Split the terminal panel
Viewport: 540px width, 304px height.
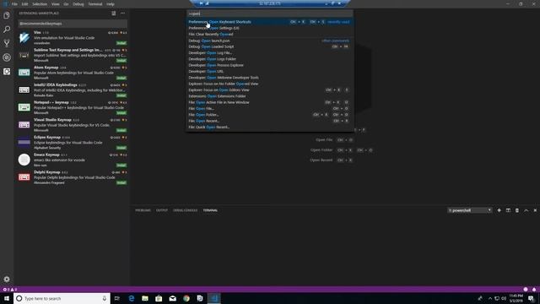pos(508,210)
